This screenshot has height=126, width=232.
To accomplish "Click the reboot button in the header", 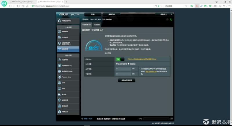I will click(112, 14).
